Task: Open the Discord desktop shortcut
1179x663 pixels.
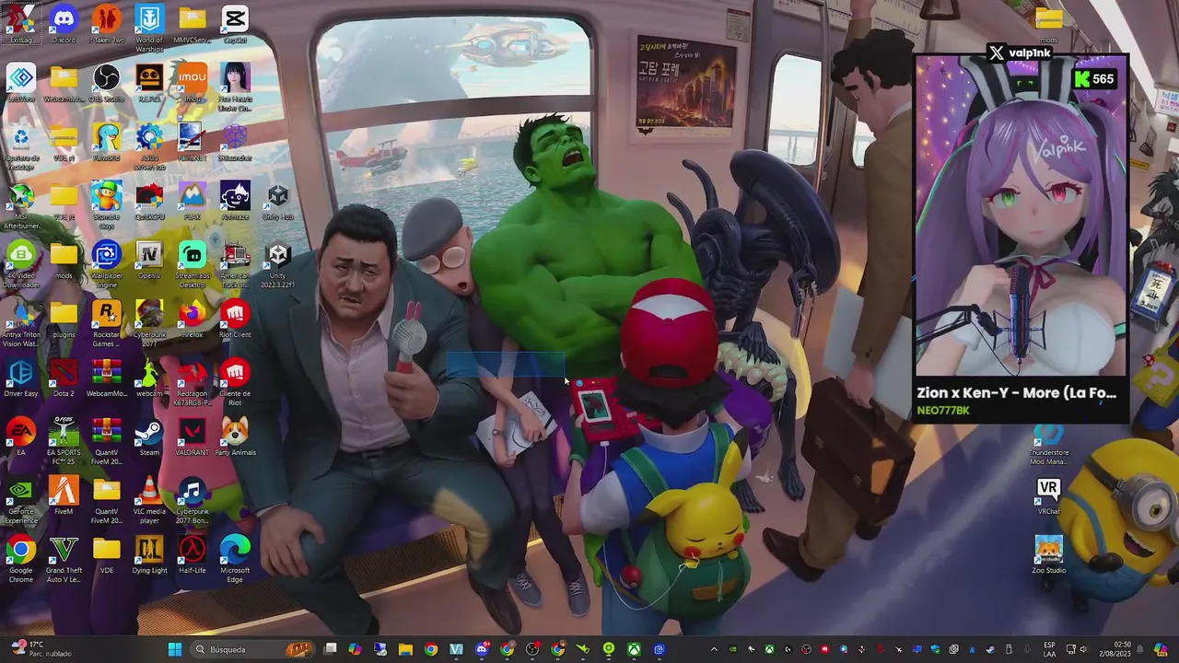Action: coord(64,24)
